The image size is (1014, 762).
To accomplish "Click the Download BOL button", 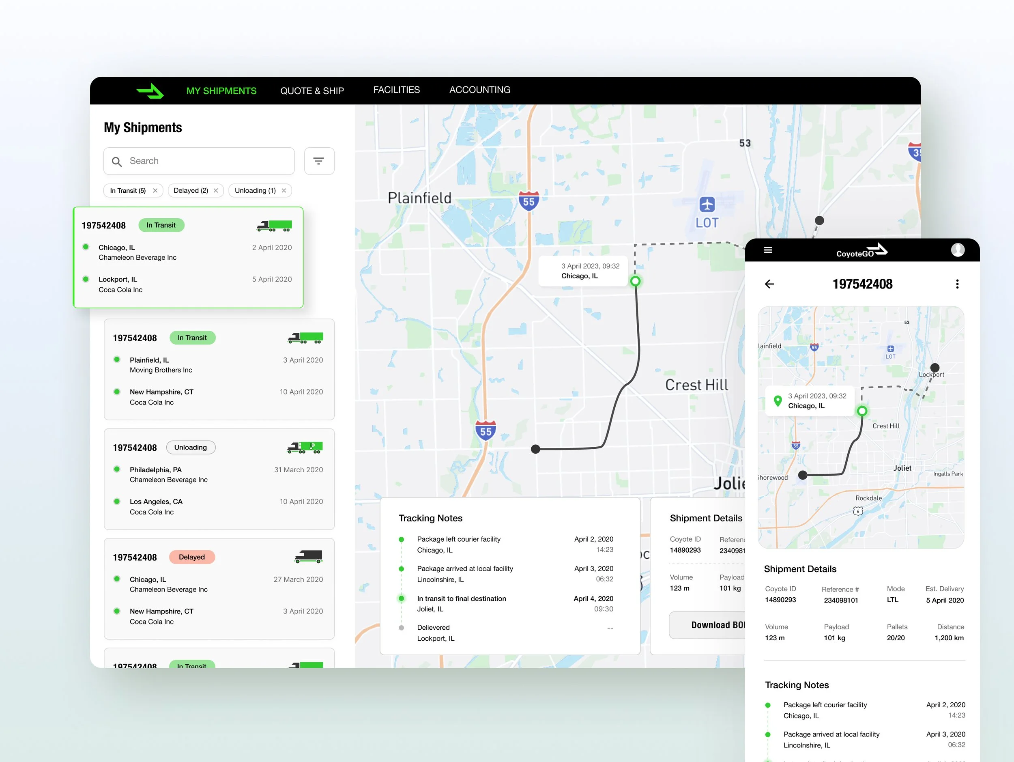I will tap(709, 625).
